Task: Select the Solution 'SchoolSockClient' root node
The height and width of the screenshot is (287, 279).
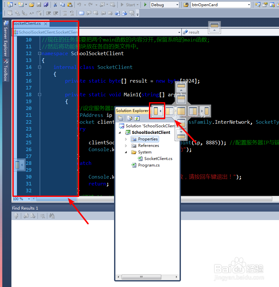Action: point(147,126)
